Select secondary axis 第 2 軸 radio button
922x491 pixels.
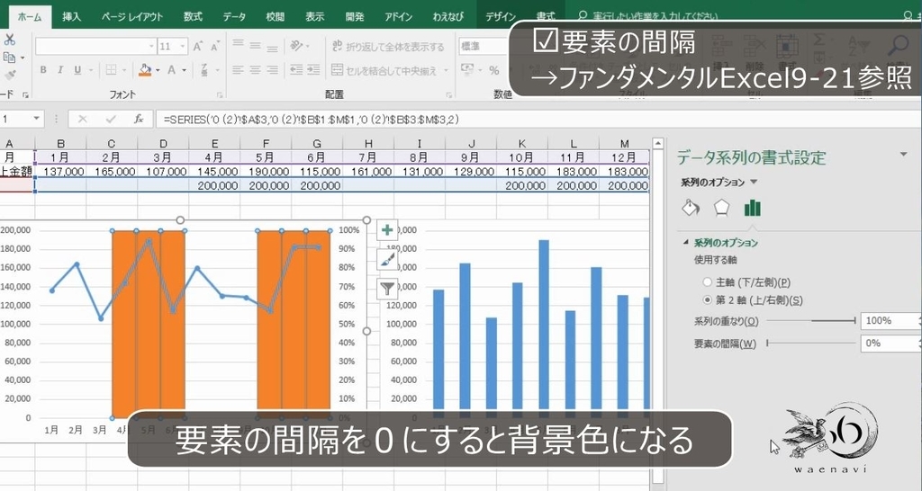point(708,300)
